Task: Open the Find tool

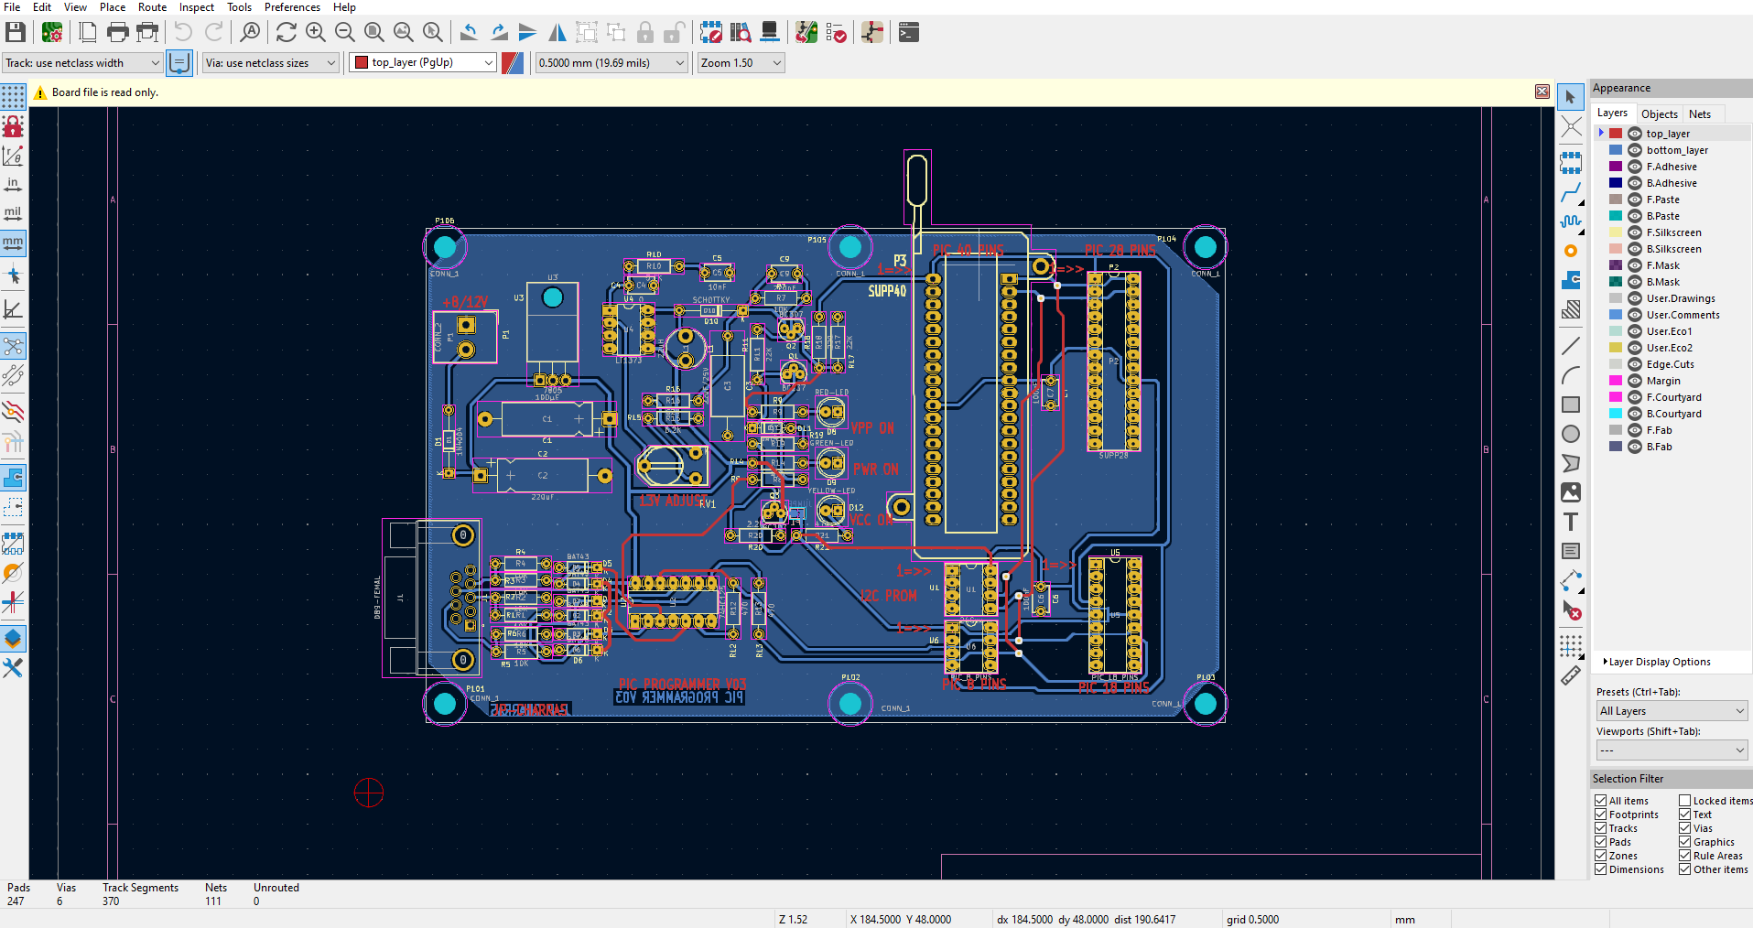Action: (x=250, y=33)
